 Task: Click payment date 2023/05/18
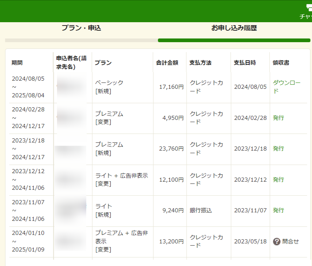pyautogui.click(x=250, y=242)
